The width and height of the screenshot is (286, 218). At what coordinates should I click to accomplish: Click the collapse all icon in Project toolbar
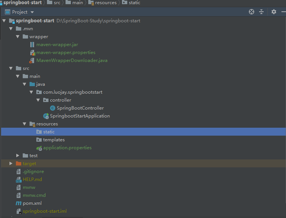pos(261,12)
